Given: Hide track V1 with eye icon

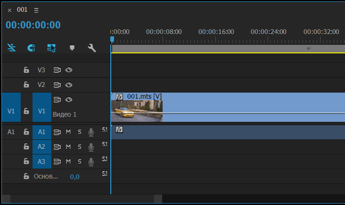Looking at the screenshot, I should (69, 100).
